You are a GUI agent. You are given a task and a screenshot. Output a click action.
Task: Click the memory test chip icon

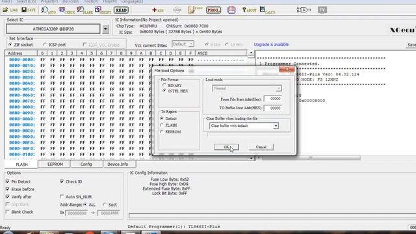[x=231, y=10]
